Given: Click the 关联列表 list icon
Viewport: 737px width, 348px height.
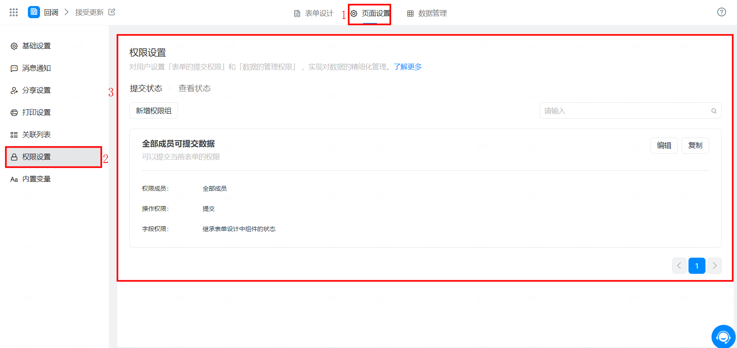Looking at the screenshot, I should pyautogui.click(x=14, y=135).
